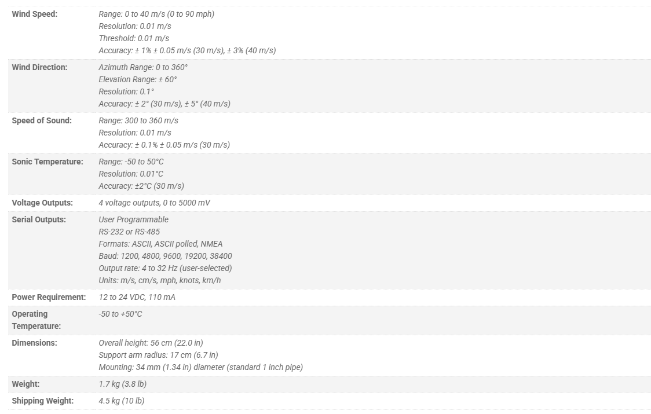Viewport: 651px width, 414px height.
Task: Select the Shipping Weight label
Action: coord(42,401)
